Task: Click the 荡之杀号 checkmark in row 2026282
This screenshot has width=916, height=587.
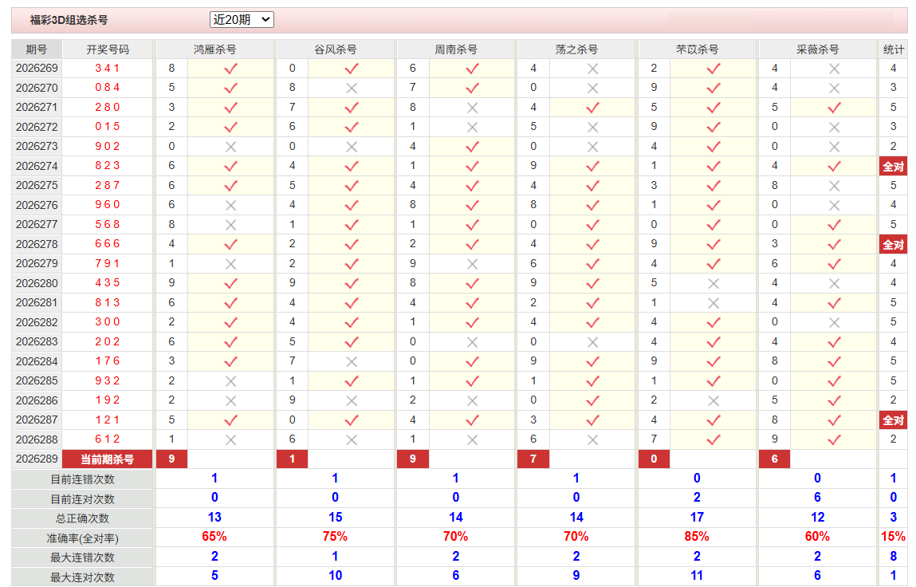Action: (592, 322)
